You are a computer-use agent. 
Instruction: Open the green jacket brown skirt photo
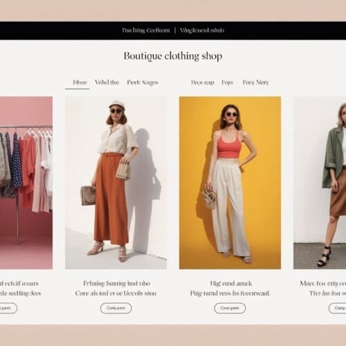(x=320, y=183)
